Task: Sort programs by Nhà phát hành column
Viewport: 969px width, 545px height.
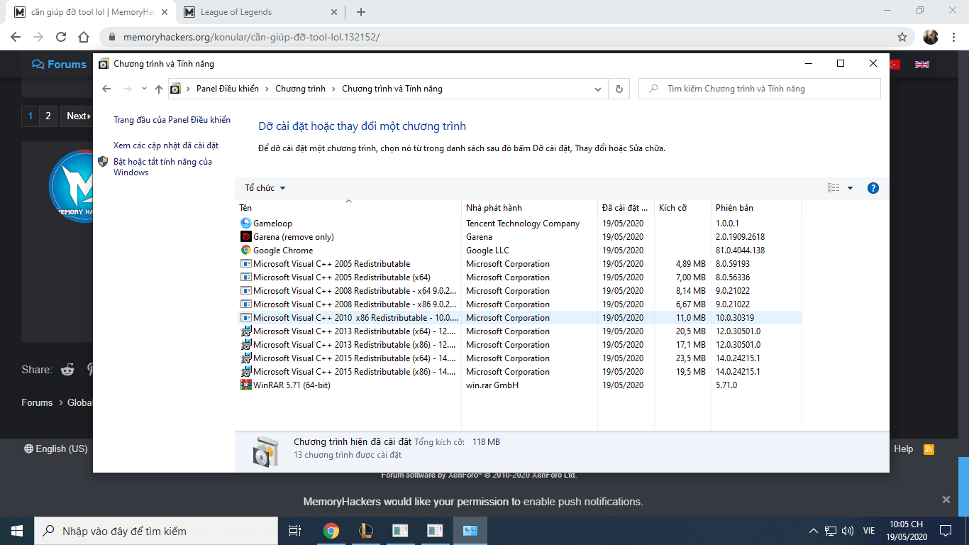Action: click(529, 208)
